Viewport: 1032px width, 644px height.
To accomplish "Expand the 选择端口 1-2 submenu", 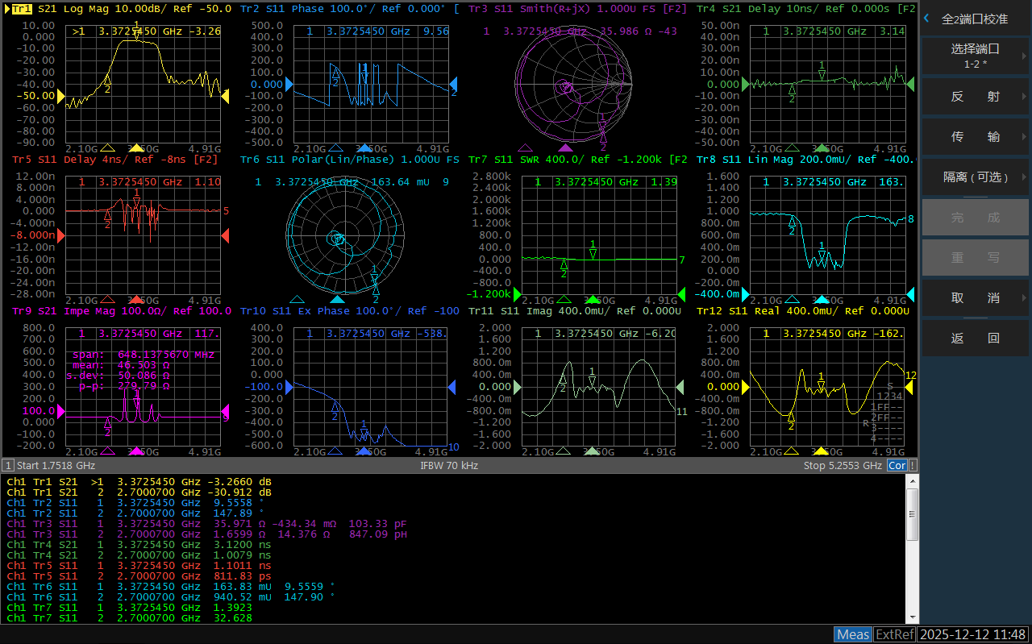I will [976, 56].
